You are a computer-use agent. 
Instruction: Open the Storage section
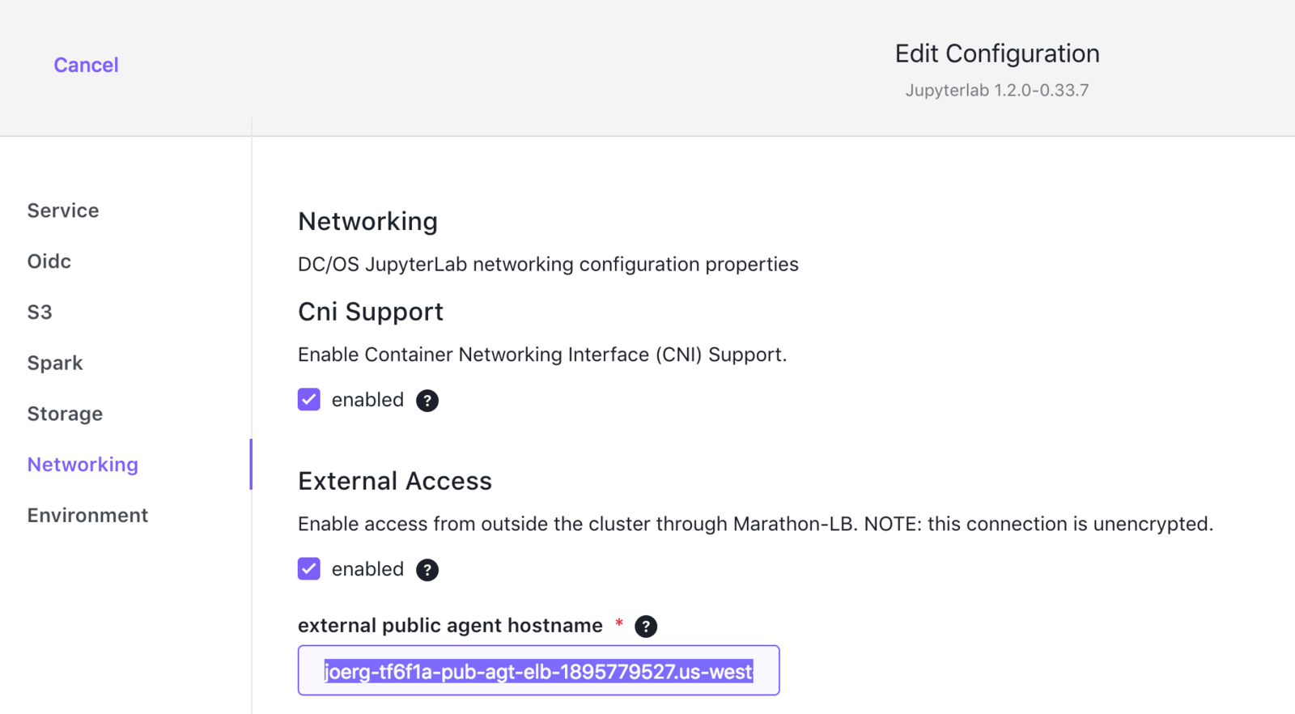[x=65, y=414]
